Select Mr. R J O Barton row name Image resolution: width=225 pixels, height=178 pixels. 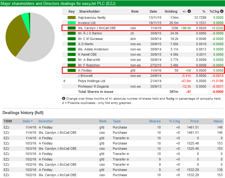point(90,33)
